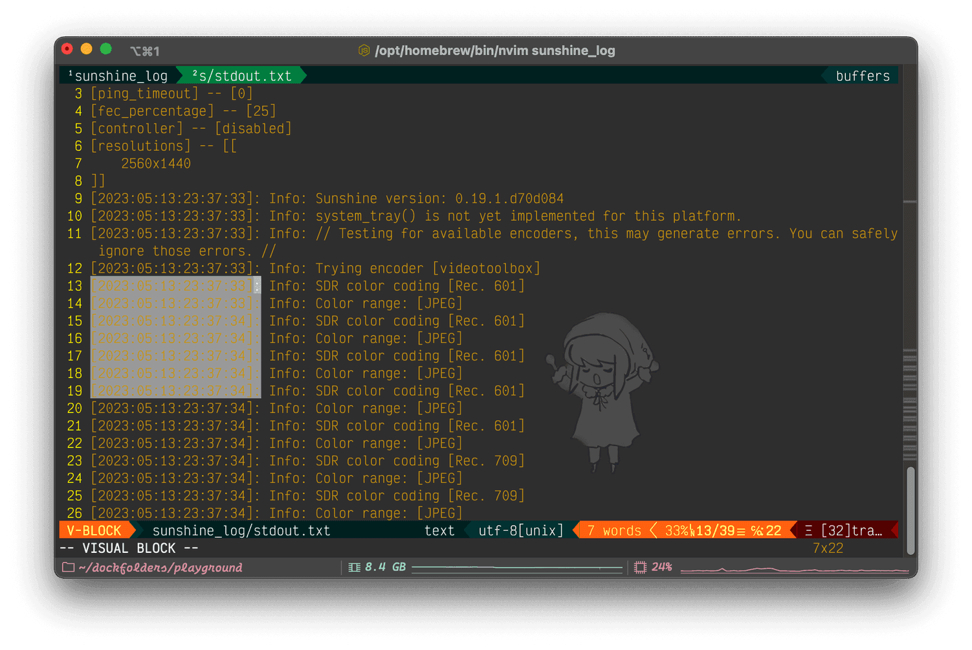
Task: Switch to the s/stdout.txt tab
Action: [x=242, y=76]
